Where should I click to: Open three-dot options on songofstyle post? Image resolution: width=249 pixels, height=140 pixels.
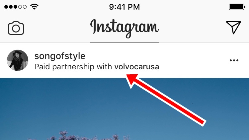[234, 60]
